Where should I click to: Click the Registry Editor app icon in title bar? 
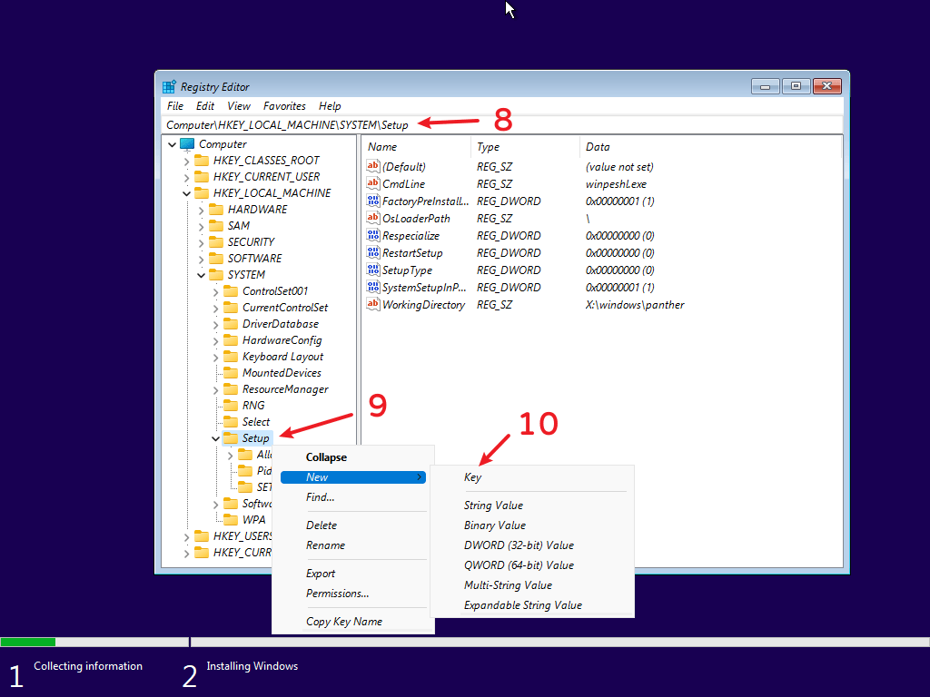(x=169, y=87)
